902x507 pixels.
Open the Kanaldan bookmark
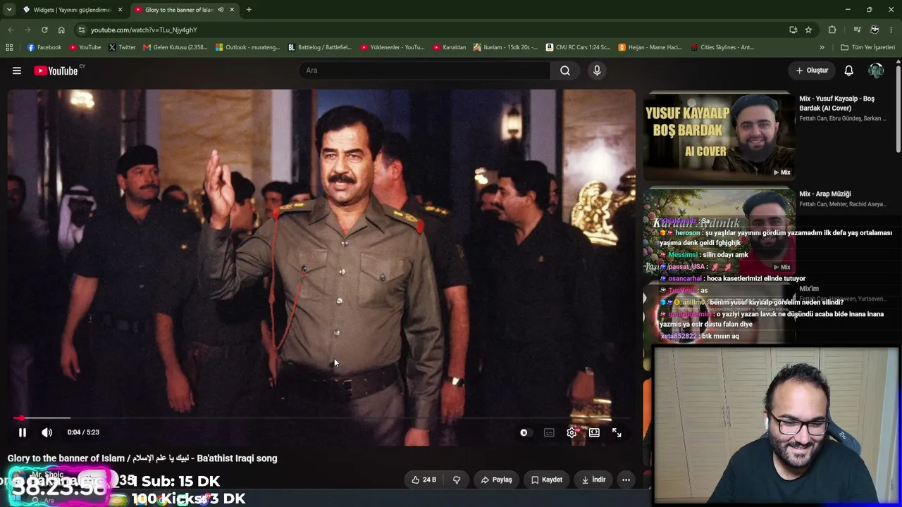450,47
